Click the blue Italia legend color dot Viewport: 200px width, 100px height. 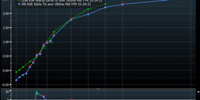[19, 4]
